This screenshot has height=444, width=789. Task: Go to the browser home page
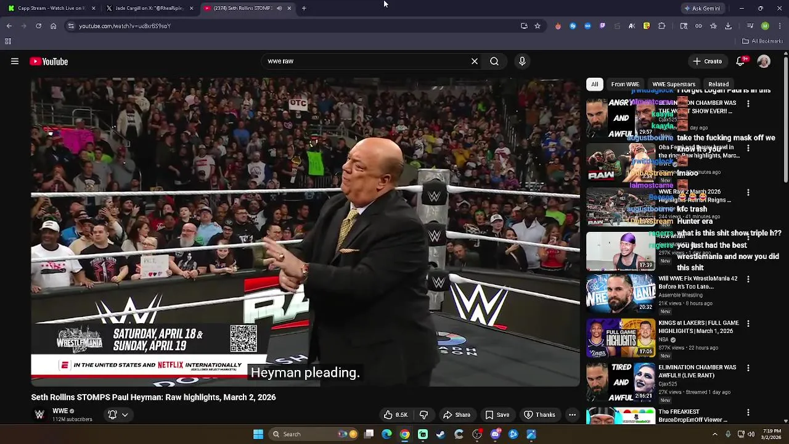[x=53, y=26]
